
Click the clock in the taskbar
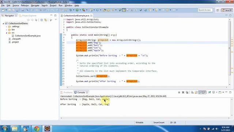pyautogui.click(x=225, y=129)
